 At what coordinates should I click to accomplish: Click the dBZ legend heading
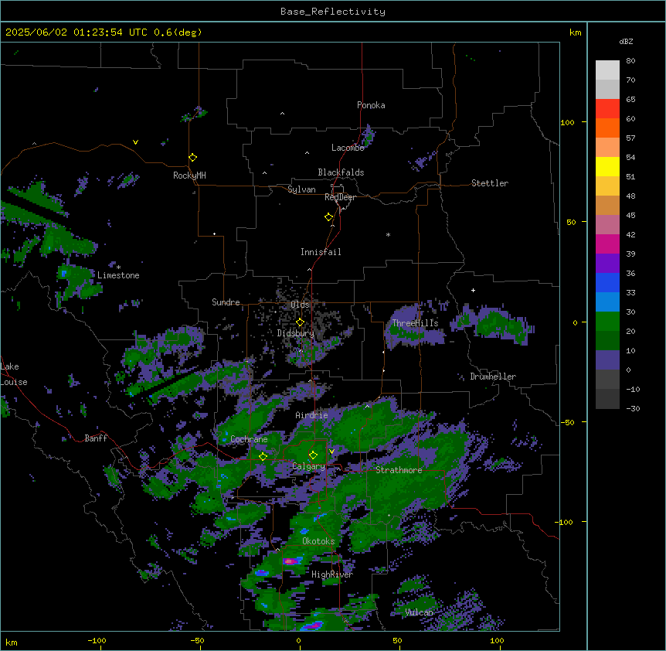[x=626, y=41]
